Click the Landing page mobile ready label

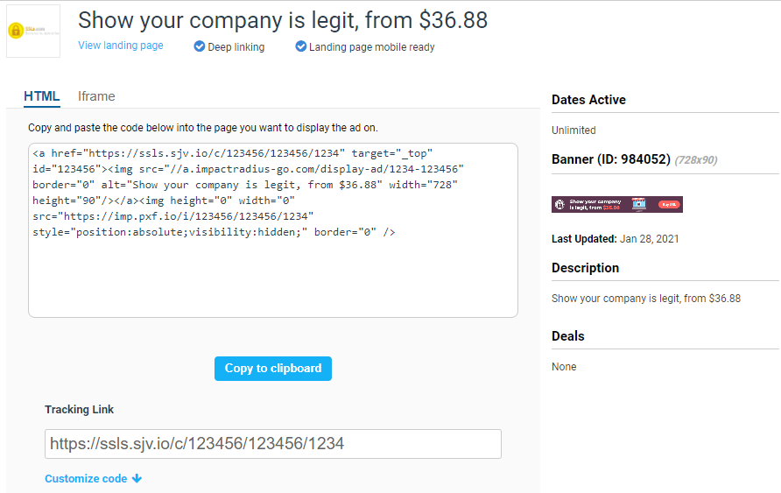[x=371, y=46]
